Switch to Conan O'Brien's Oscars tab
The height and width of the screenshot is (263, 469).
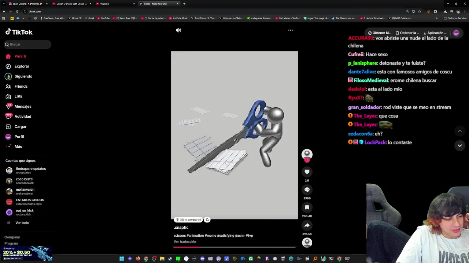click(71, 4)
